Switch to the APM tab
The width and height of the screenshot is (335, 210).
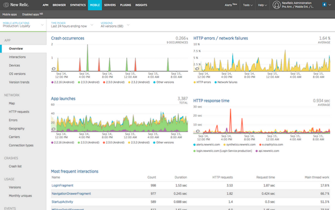click(x=45, y=5)
